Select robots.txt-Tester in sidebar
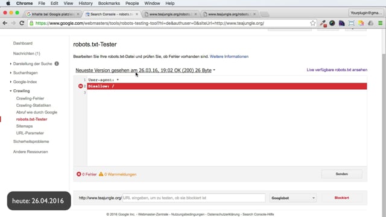The image size is (386, 217). coord(31,119)
